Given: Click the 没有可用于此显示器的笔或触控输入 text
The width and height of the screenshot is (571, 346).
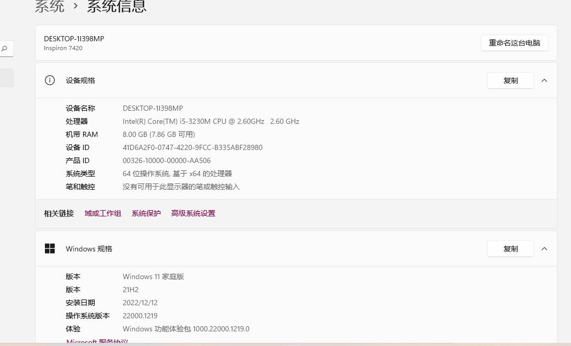Looking at the screenshot, I should (x=181, y=187).
